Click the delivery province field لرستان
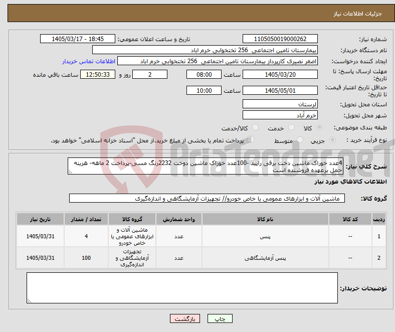The width and height of the screenshot is (395, 332). (x=280, y=104)
